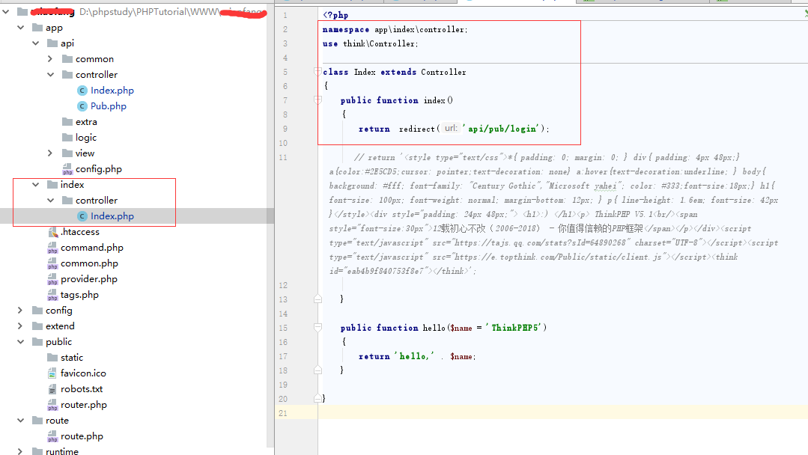Image resolution: width=808 pixels, height=455 pixels.
Task: Collapse the route folder
Action: [x=21, y=420]
